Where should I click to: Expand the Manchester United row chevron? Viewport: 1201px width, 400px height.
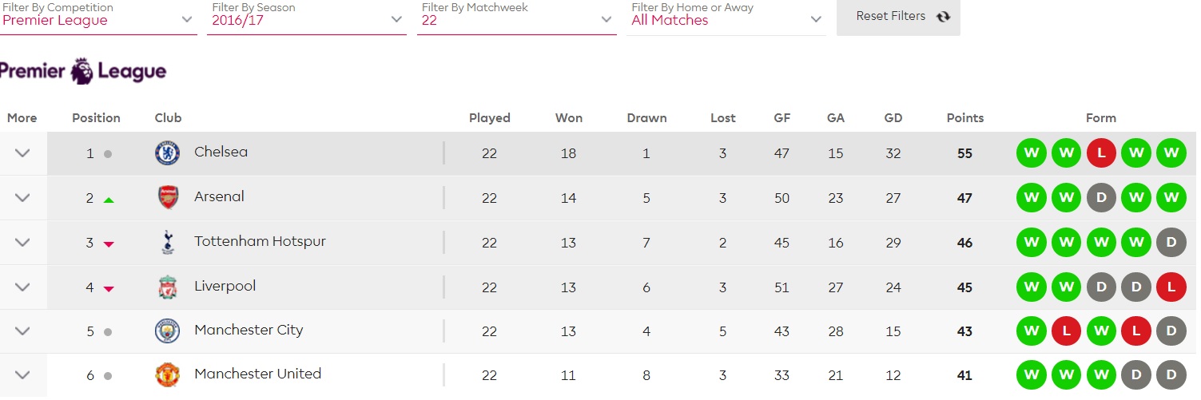coord(22,374)
